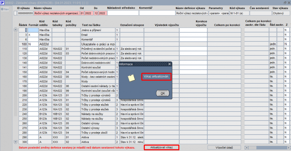
Task: Click the horizontal scrollbar right arrow
Action: pyautogui.click(x=288, y=148)
